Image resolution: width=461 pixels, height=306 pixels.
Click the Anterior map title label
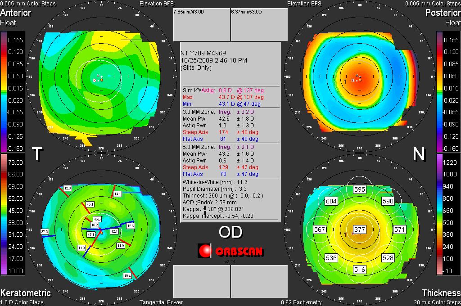[16, 13]
